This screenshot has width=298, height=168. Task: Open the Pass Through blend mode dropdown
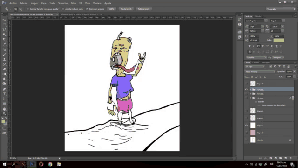[260, 72]
